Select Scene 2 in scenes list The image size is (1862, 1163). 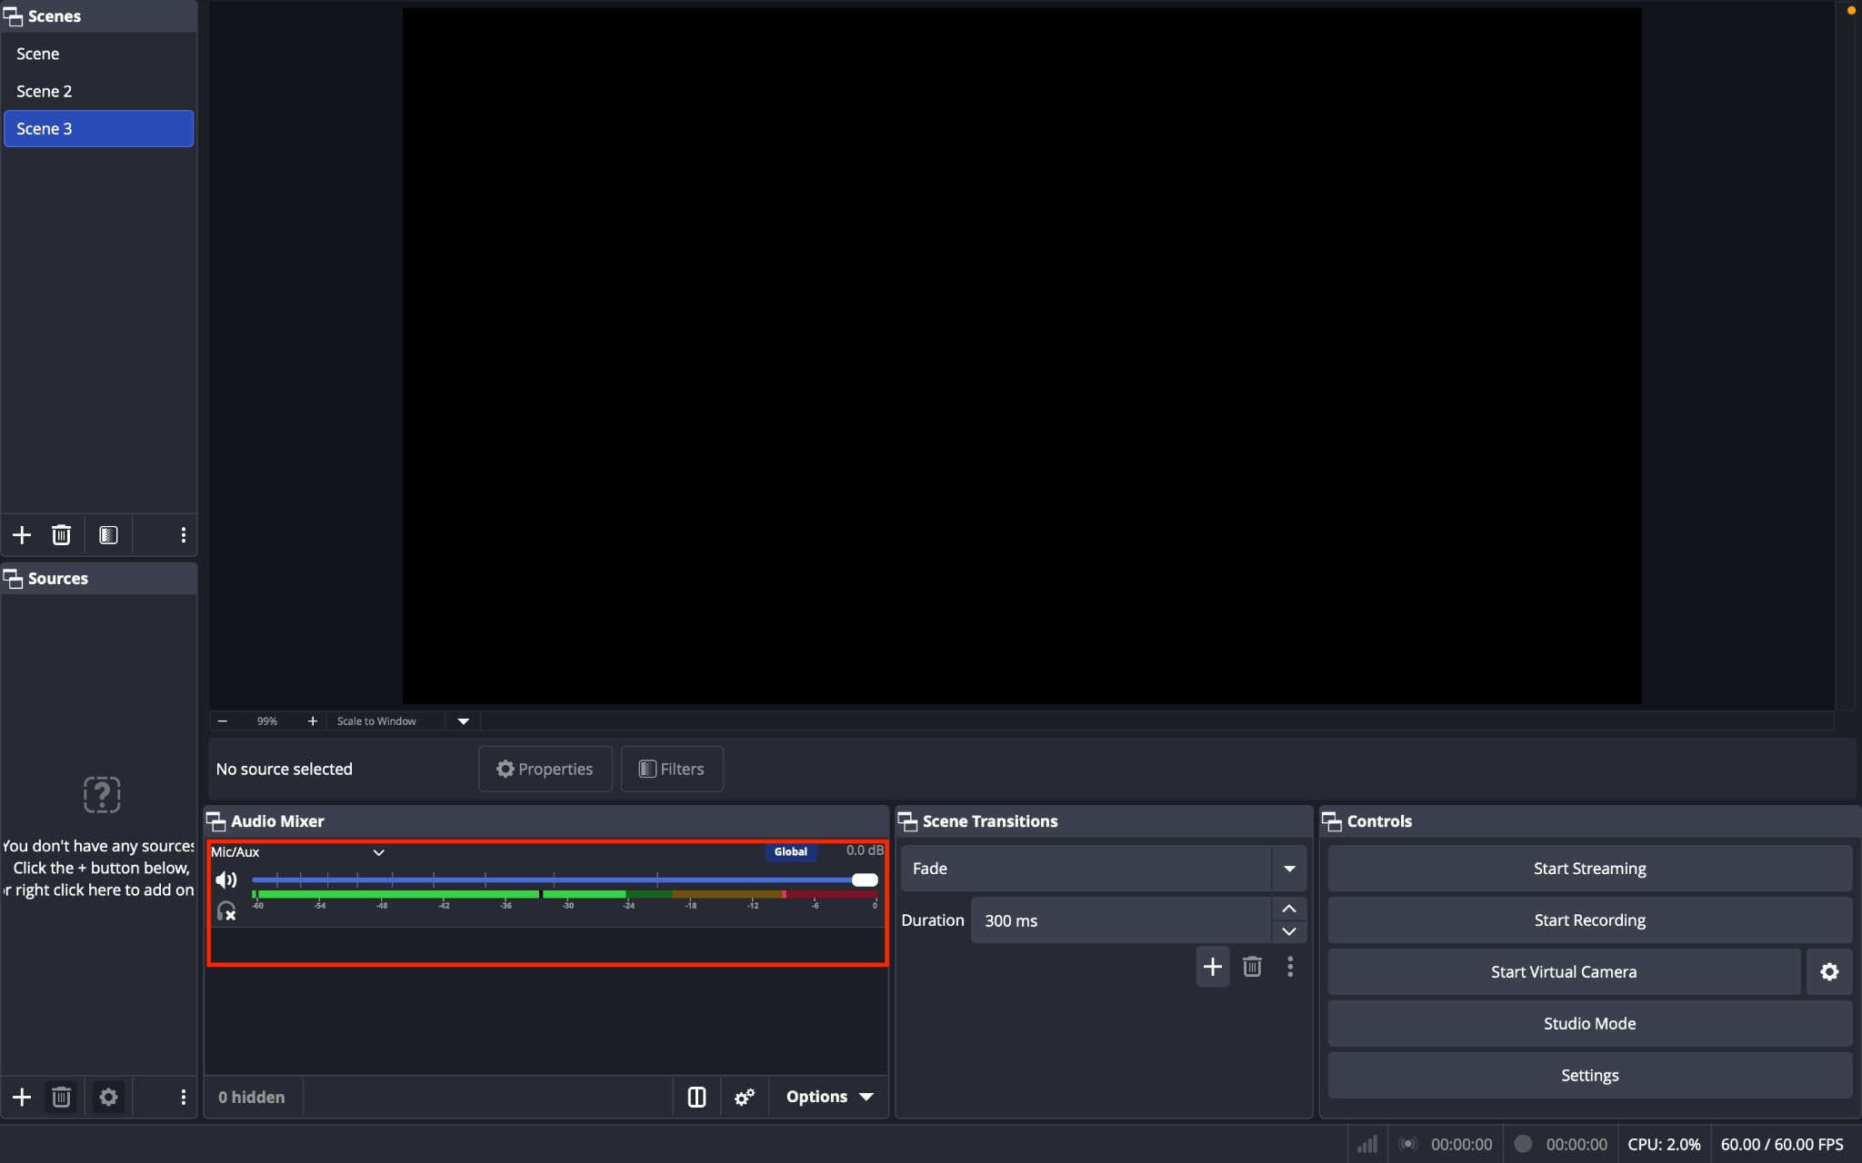point(98,91)
